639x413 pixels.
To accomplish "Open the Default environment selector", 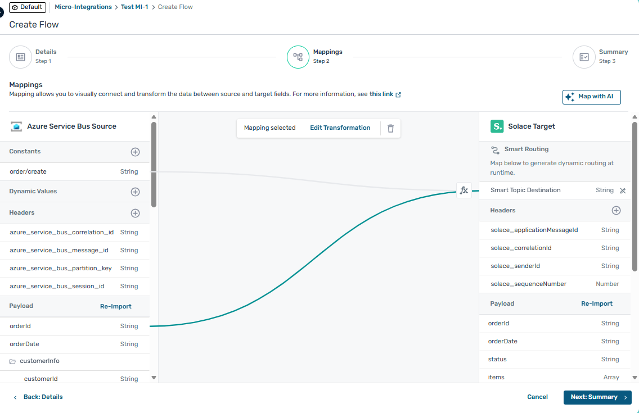I will (27, 7).
